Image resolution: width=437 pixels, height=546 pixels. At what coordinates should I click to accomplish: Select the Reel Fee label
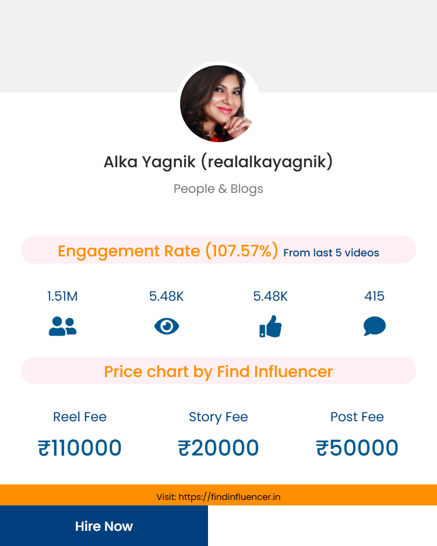click(80, 417)
